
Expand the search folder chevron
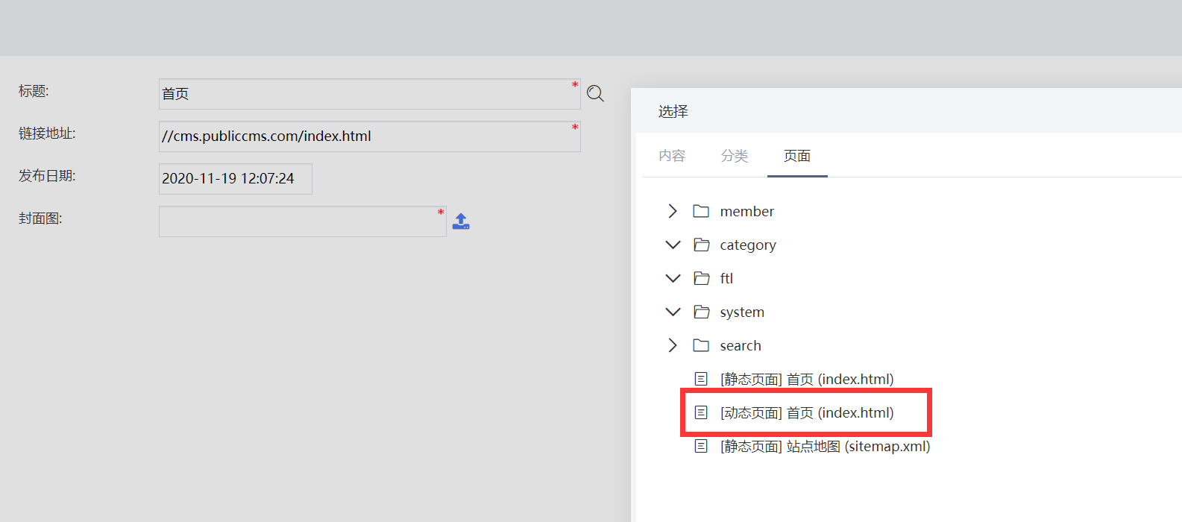(673, 345)
